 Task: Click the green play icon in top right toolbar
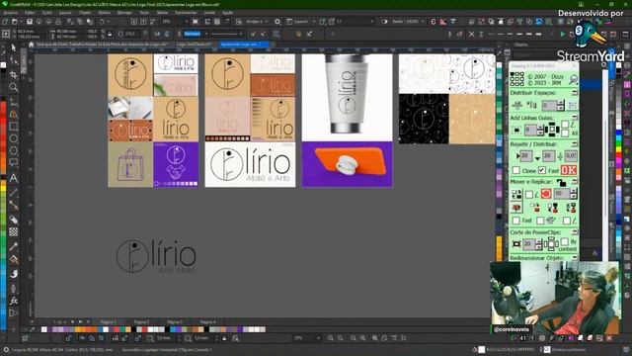563,34
